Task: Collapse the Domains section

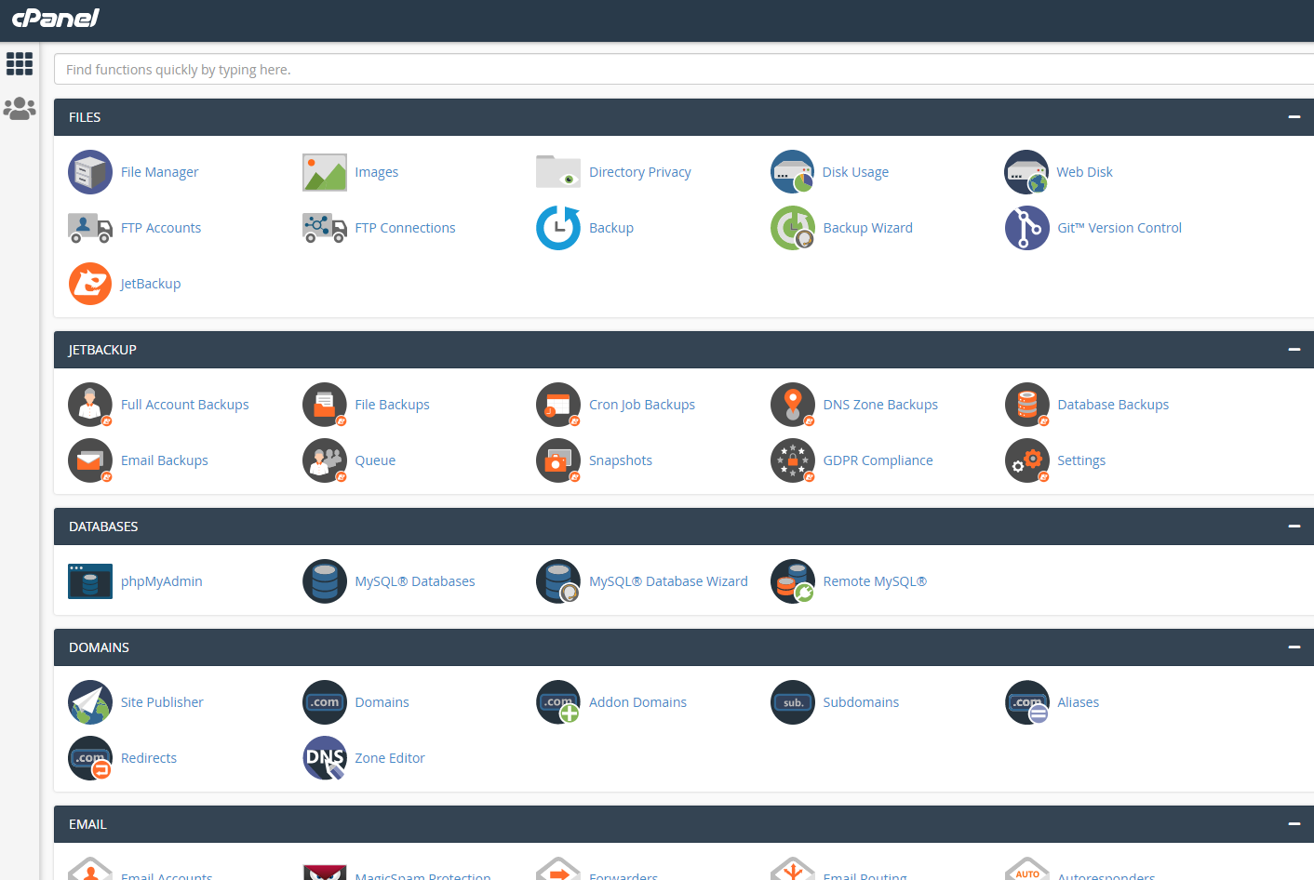Action: pos(1294,647)
